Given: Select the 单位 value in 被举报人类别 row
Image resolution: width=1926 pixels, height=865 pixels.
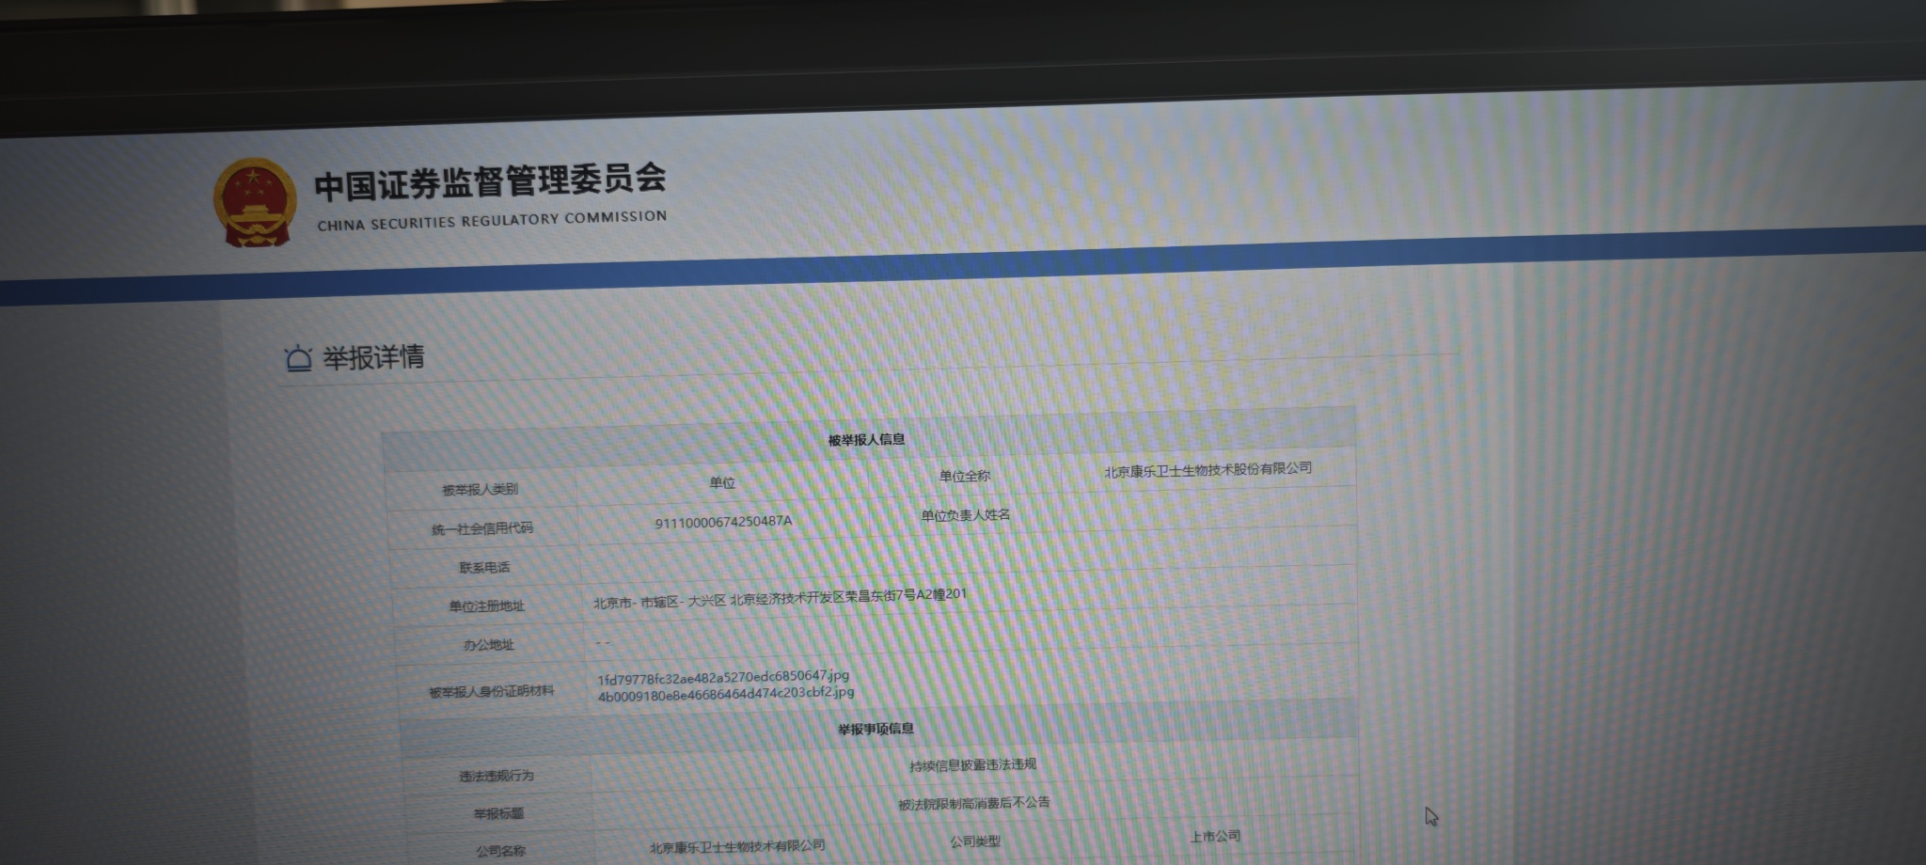Looking at the screenshot, I should point(722,482).
